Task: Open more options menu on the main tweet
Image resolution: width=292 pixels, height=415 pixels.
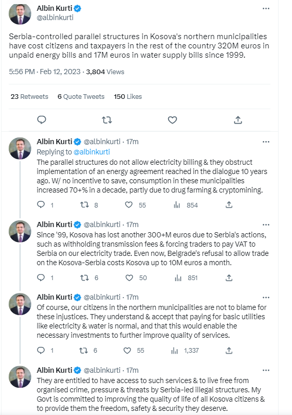Action: [x=266, y=8]
